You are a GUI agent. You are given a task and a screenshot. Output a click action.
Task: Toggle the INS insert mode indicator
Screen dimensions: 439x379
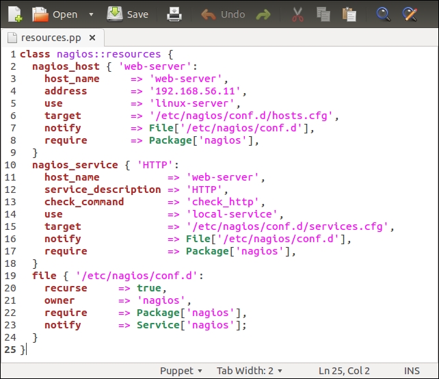[412, 371]
